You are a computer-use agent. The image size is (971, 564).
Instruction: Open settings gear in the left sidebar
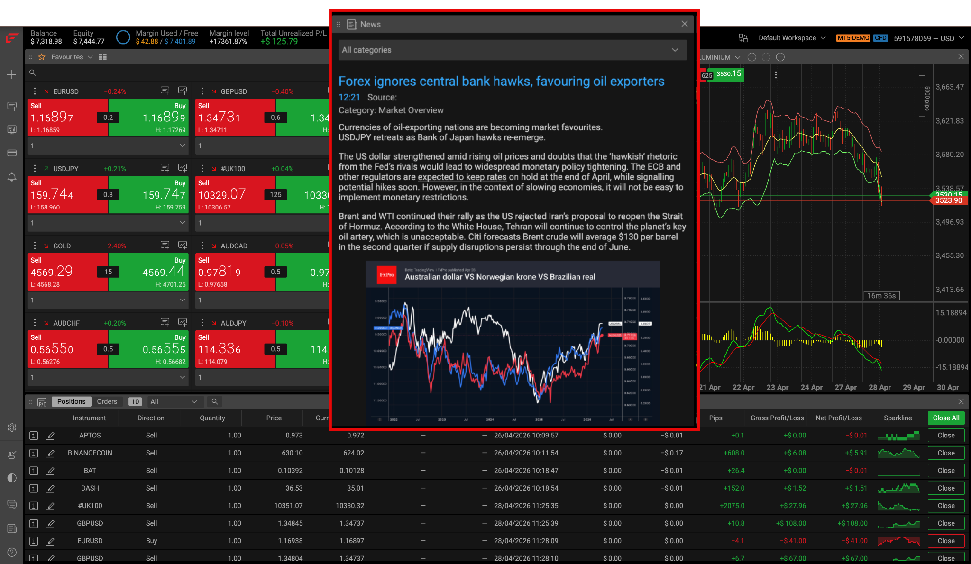[12, 428]
